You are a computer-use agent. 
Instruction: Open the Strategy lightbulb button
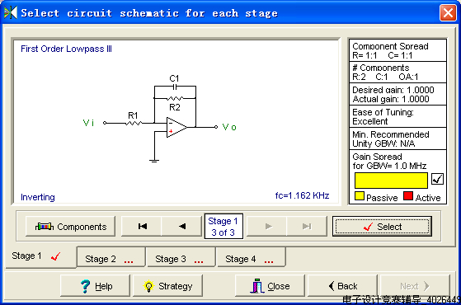click(x=167, y=285)
